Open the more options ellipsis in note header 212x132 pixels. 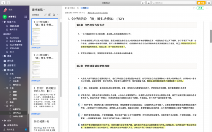[207, 8]
